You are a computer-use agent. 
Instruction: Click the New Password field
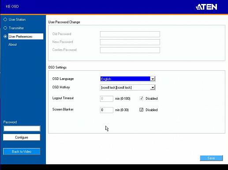coord(130,42)
